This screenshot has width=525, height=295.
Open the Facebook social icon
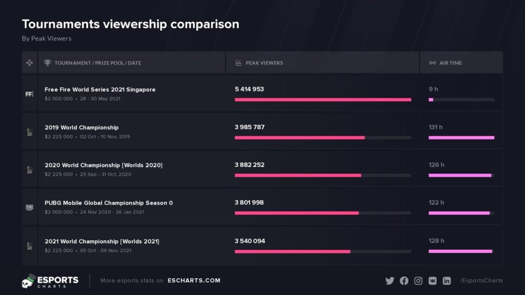coord(404,281)
